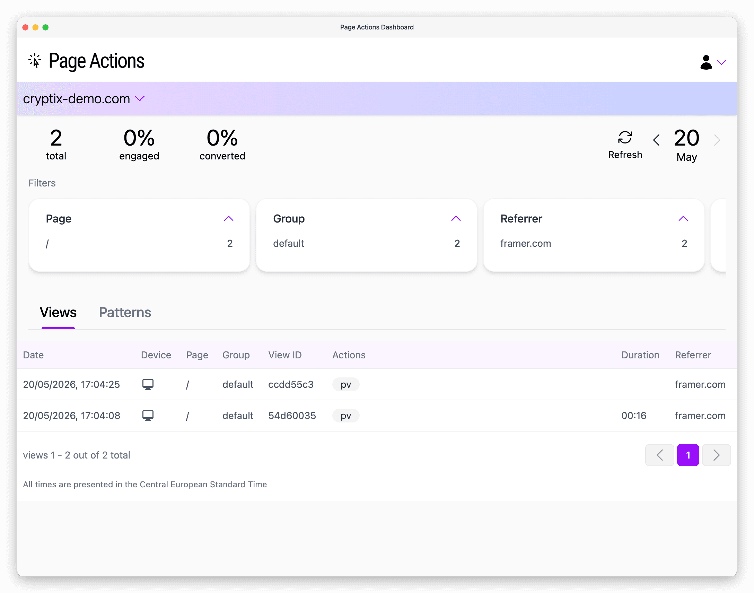Filter by page '/' in Page card
This screenshot has height=593, width=754.
[139, 243]
